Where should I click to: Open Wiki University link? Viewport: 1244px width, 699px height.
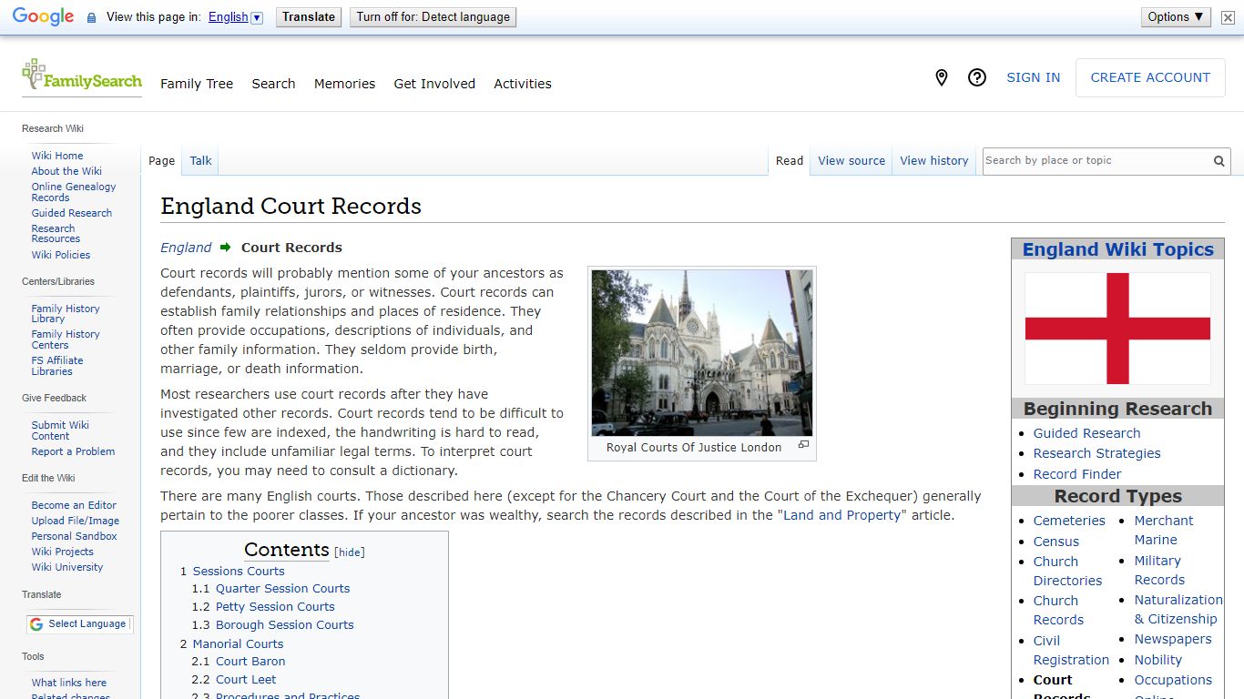tap(67, 567)
